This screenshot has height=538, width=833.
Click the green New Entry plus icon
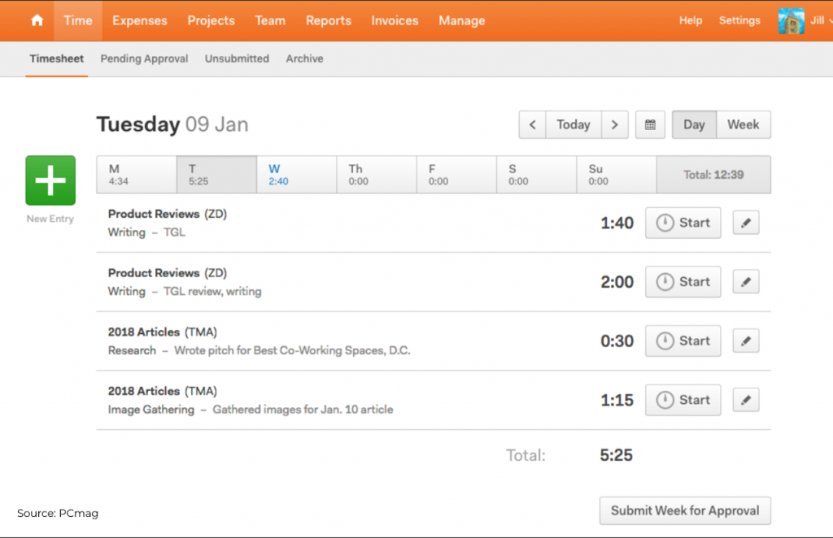[50, 180]
